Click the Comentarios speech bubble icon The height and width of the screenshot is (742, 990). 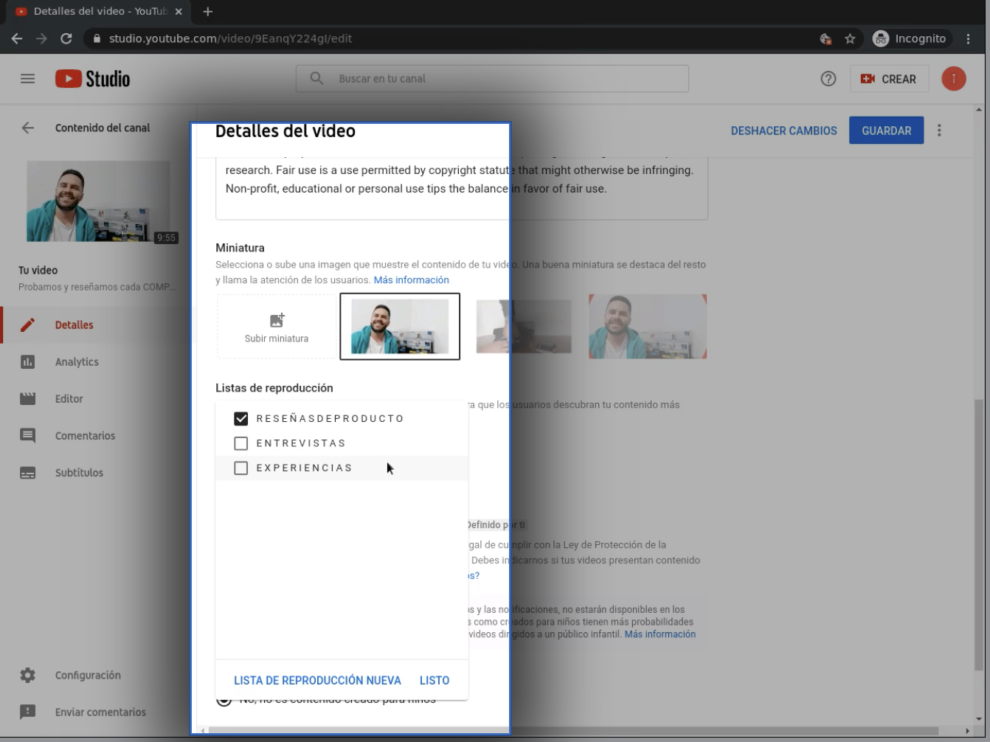[27, 435]
